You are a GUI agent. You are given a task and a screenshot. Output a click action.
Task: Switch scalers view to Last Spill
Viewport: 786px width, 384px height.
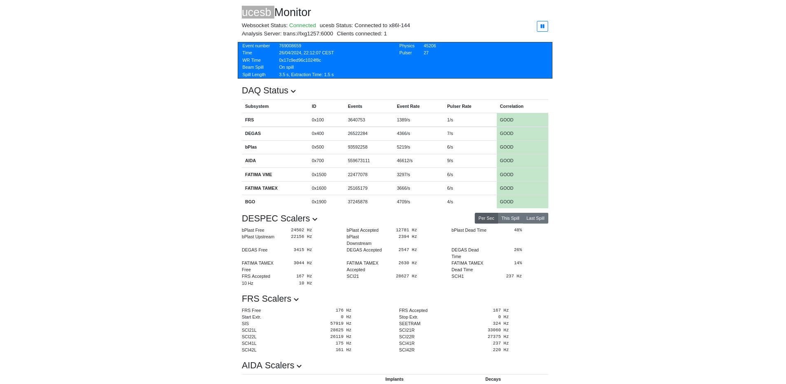[x=535, y=218]
